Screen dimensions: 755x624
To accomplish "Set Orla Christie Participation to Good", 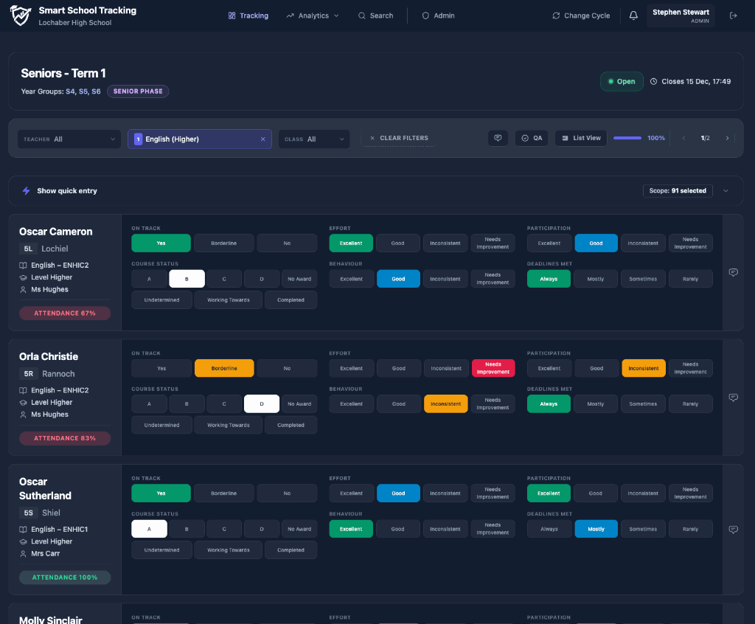I will click(x=596, y=369).
